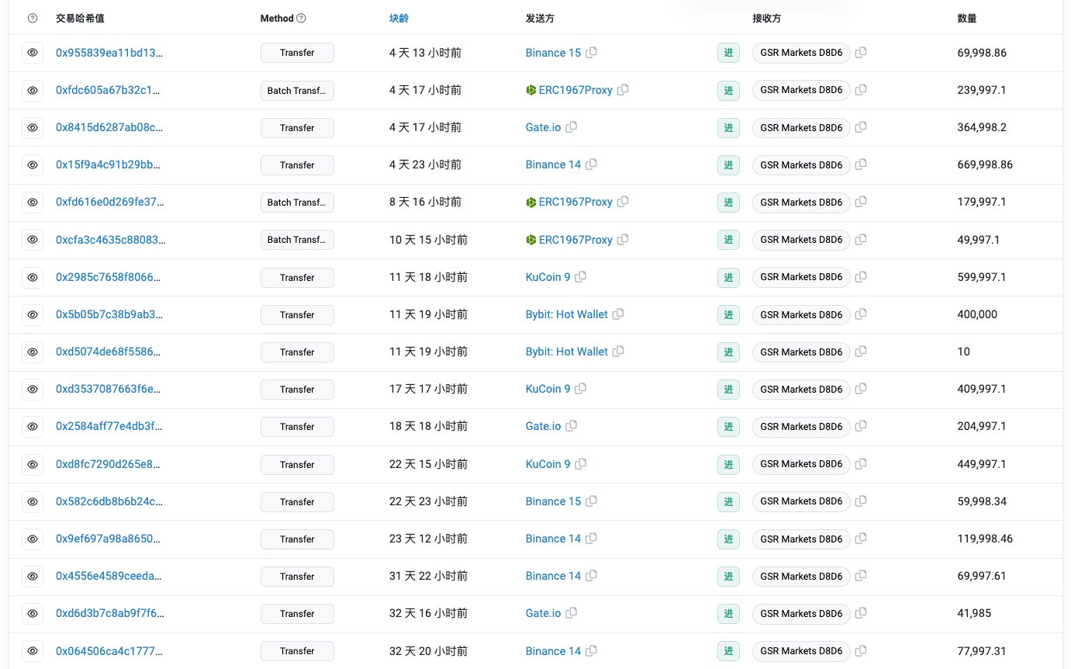Open the KuCoin 9 sender in the 449,997.1 row
This screenshot has width=1071, height=669.
[548, 464]
